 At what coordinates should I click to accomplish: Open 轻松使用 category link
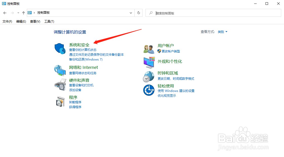click(166, 86)
